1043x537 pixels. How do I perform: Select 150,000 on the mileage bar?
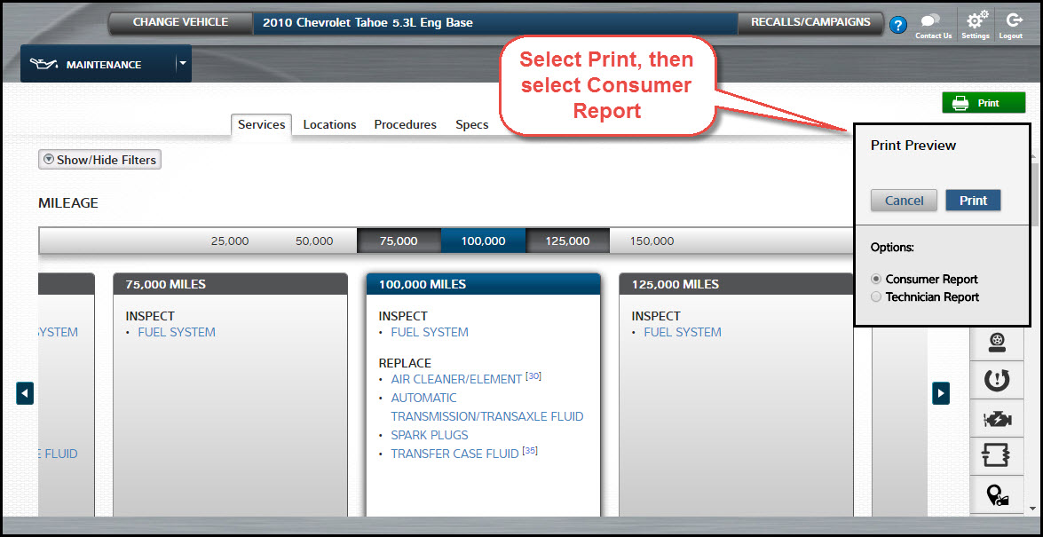(x=652, y=241)
